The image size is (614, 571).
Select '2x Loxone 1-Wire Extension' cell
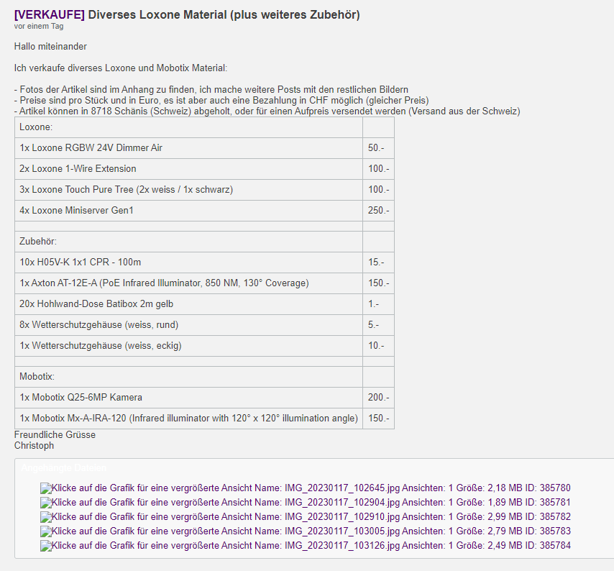click(x=189, y=169)
